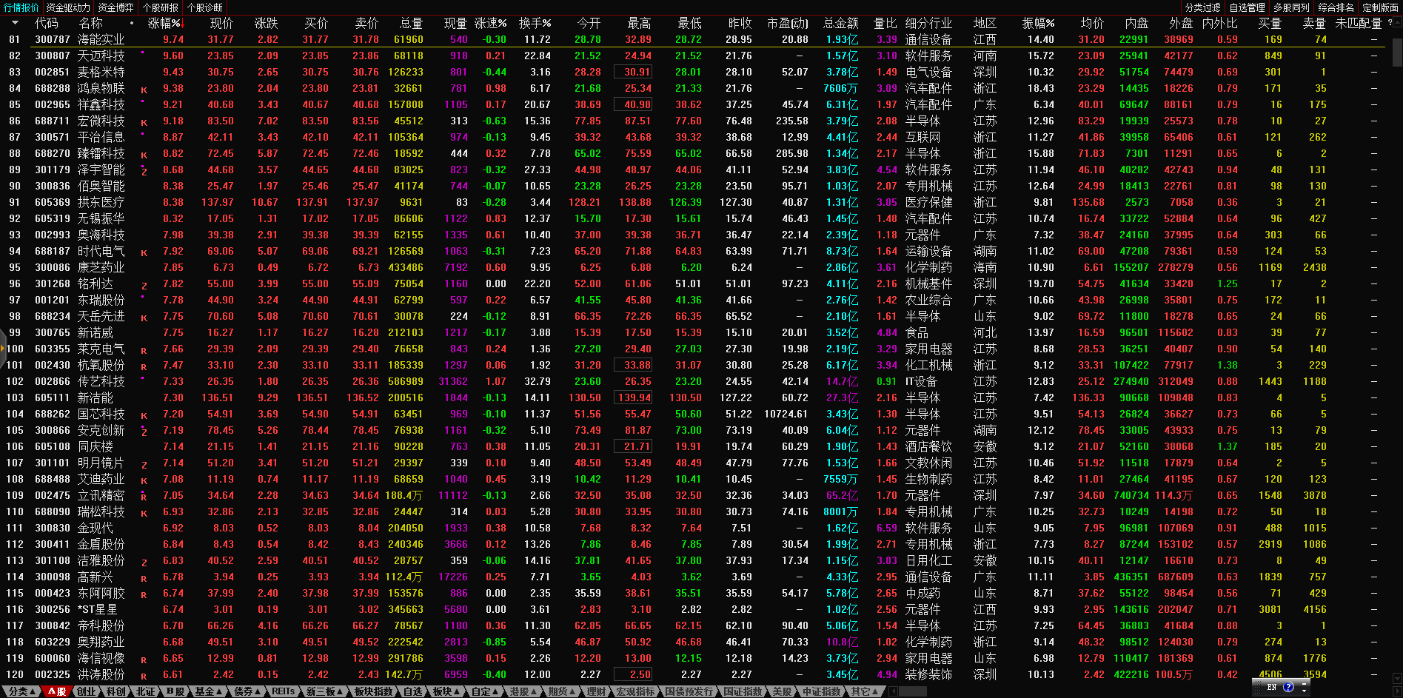Click the 分类过滤 button

[1202, 7]
